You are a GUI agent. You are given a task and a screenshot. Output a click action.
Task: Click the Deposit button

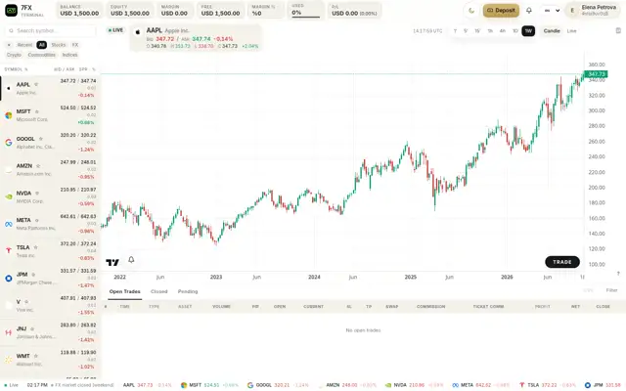click(501, 11)
